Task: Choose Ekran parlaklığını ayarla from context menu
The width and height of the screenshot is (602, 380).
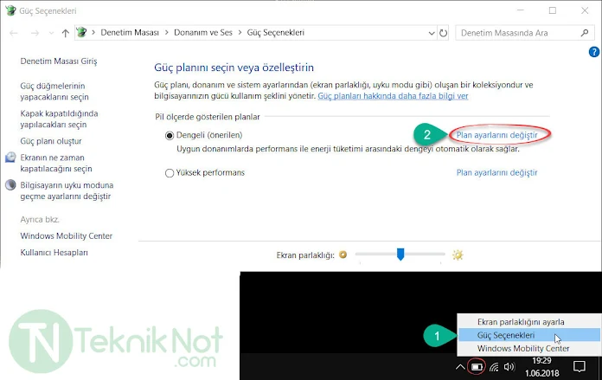Action: tap(529, 322)
